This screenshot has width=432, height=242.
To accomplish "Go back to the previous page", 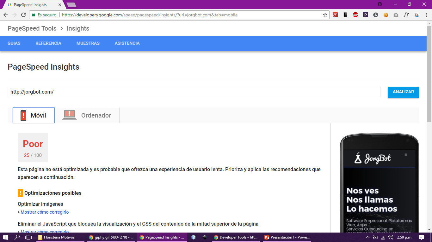I will (x=5, y=15).
